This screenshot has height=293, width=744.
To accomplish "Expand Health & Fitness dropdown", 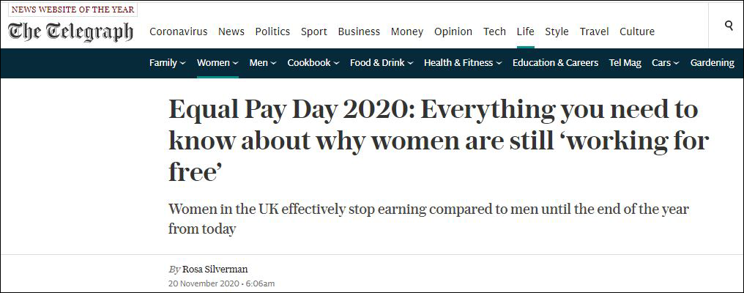I will coord(499,63).
